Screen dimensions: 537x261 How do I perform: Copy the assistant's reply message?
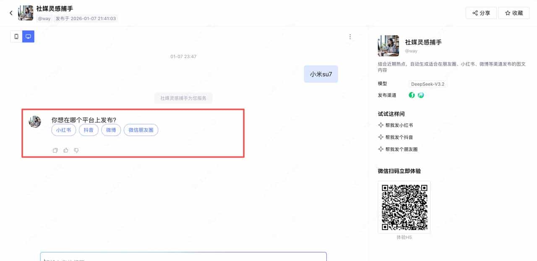click(x=55, y=150)
